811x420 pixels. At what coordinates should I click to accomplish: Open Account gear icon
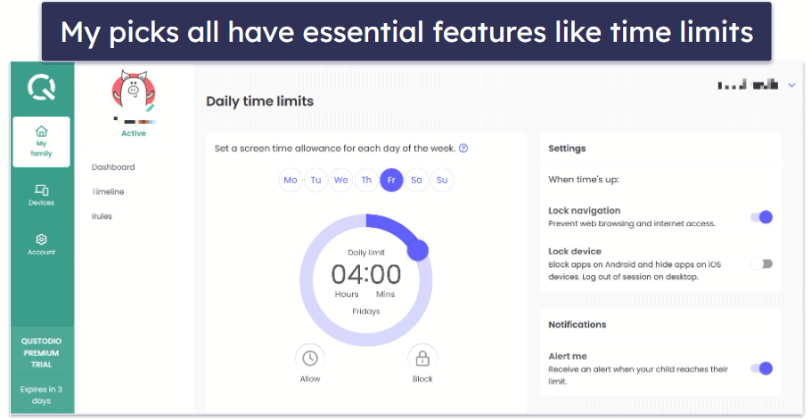click(41, 239)
